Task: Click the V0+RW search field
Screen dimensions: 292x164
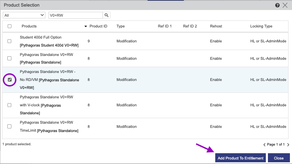Action: coord(76,15)
